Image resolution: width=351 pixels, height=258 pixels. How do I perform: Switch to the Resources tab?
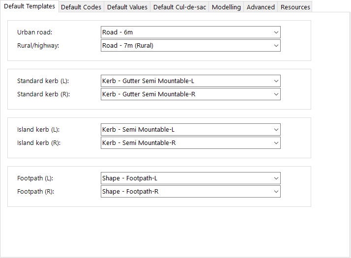pyautogui.click(x=295, y=7)
